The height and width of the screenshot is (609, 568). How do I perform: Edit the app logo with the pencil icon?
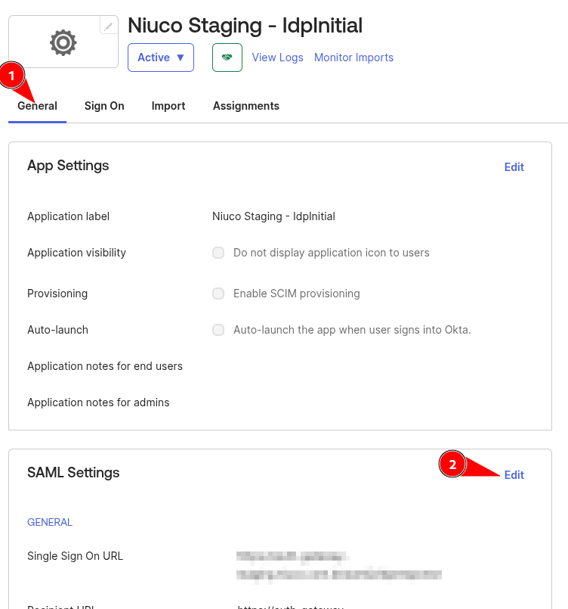click(x=109, y=26)
